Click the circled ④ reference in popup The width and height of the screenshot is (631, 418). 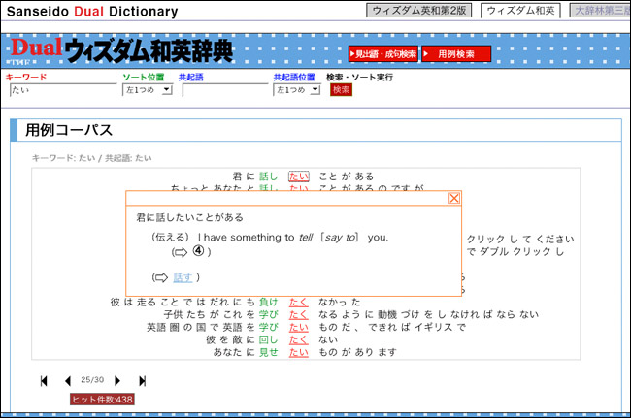[x=198, y=251]
